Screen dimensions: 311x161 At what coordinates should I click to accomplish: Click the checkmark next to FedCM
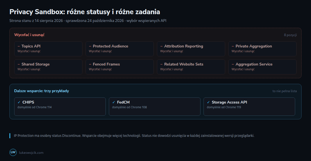click(114, 102)
